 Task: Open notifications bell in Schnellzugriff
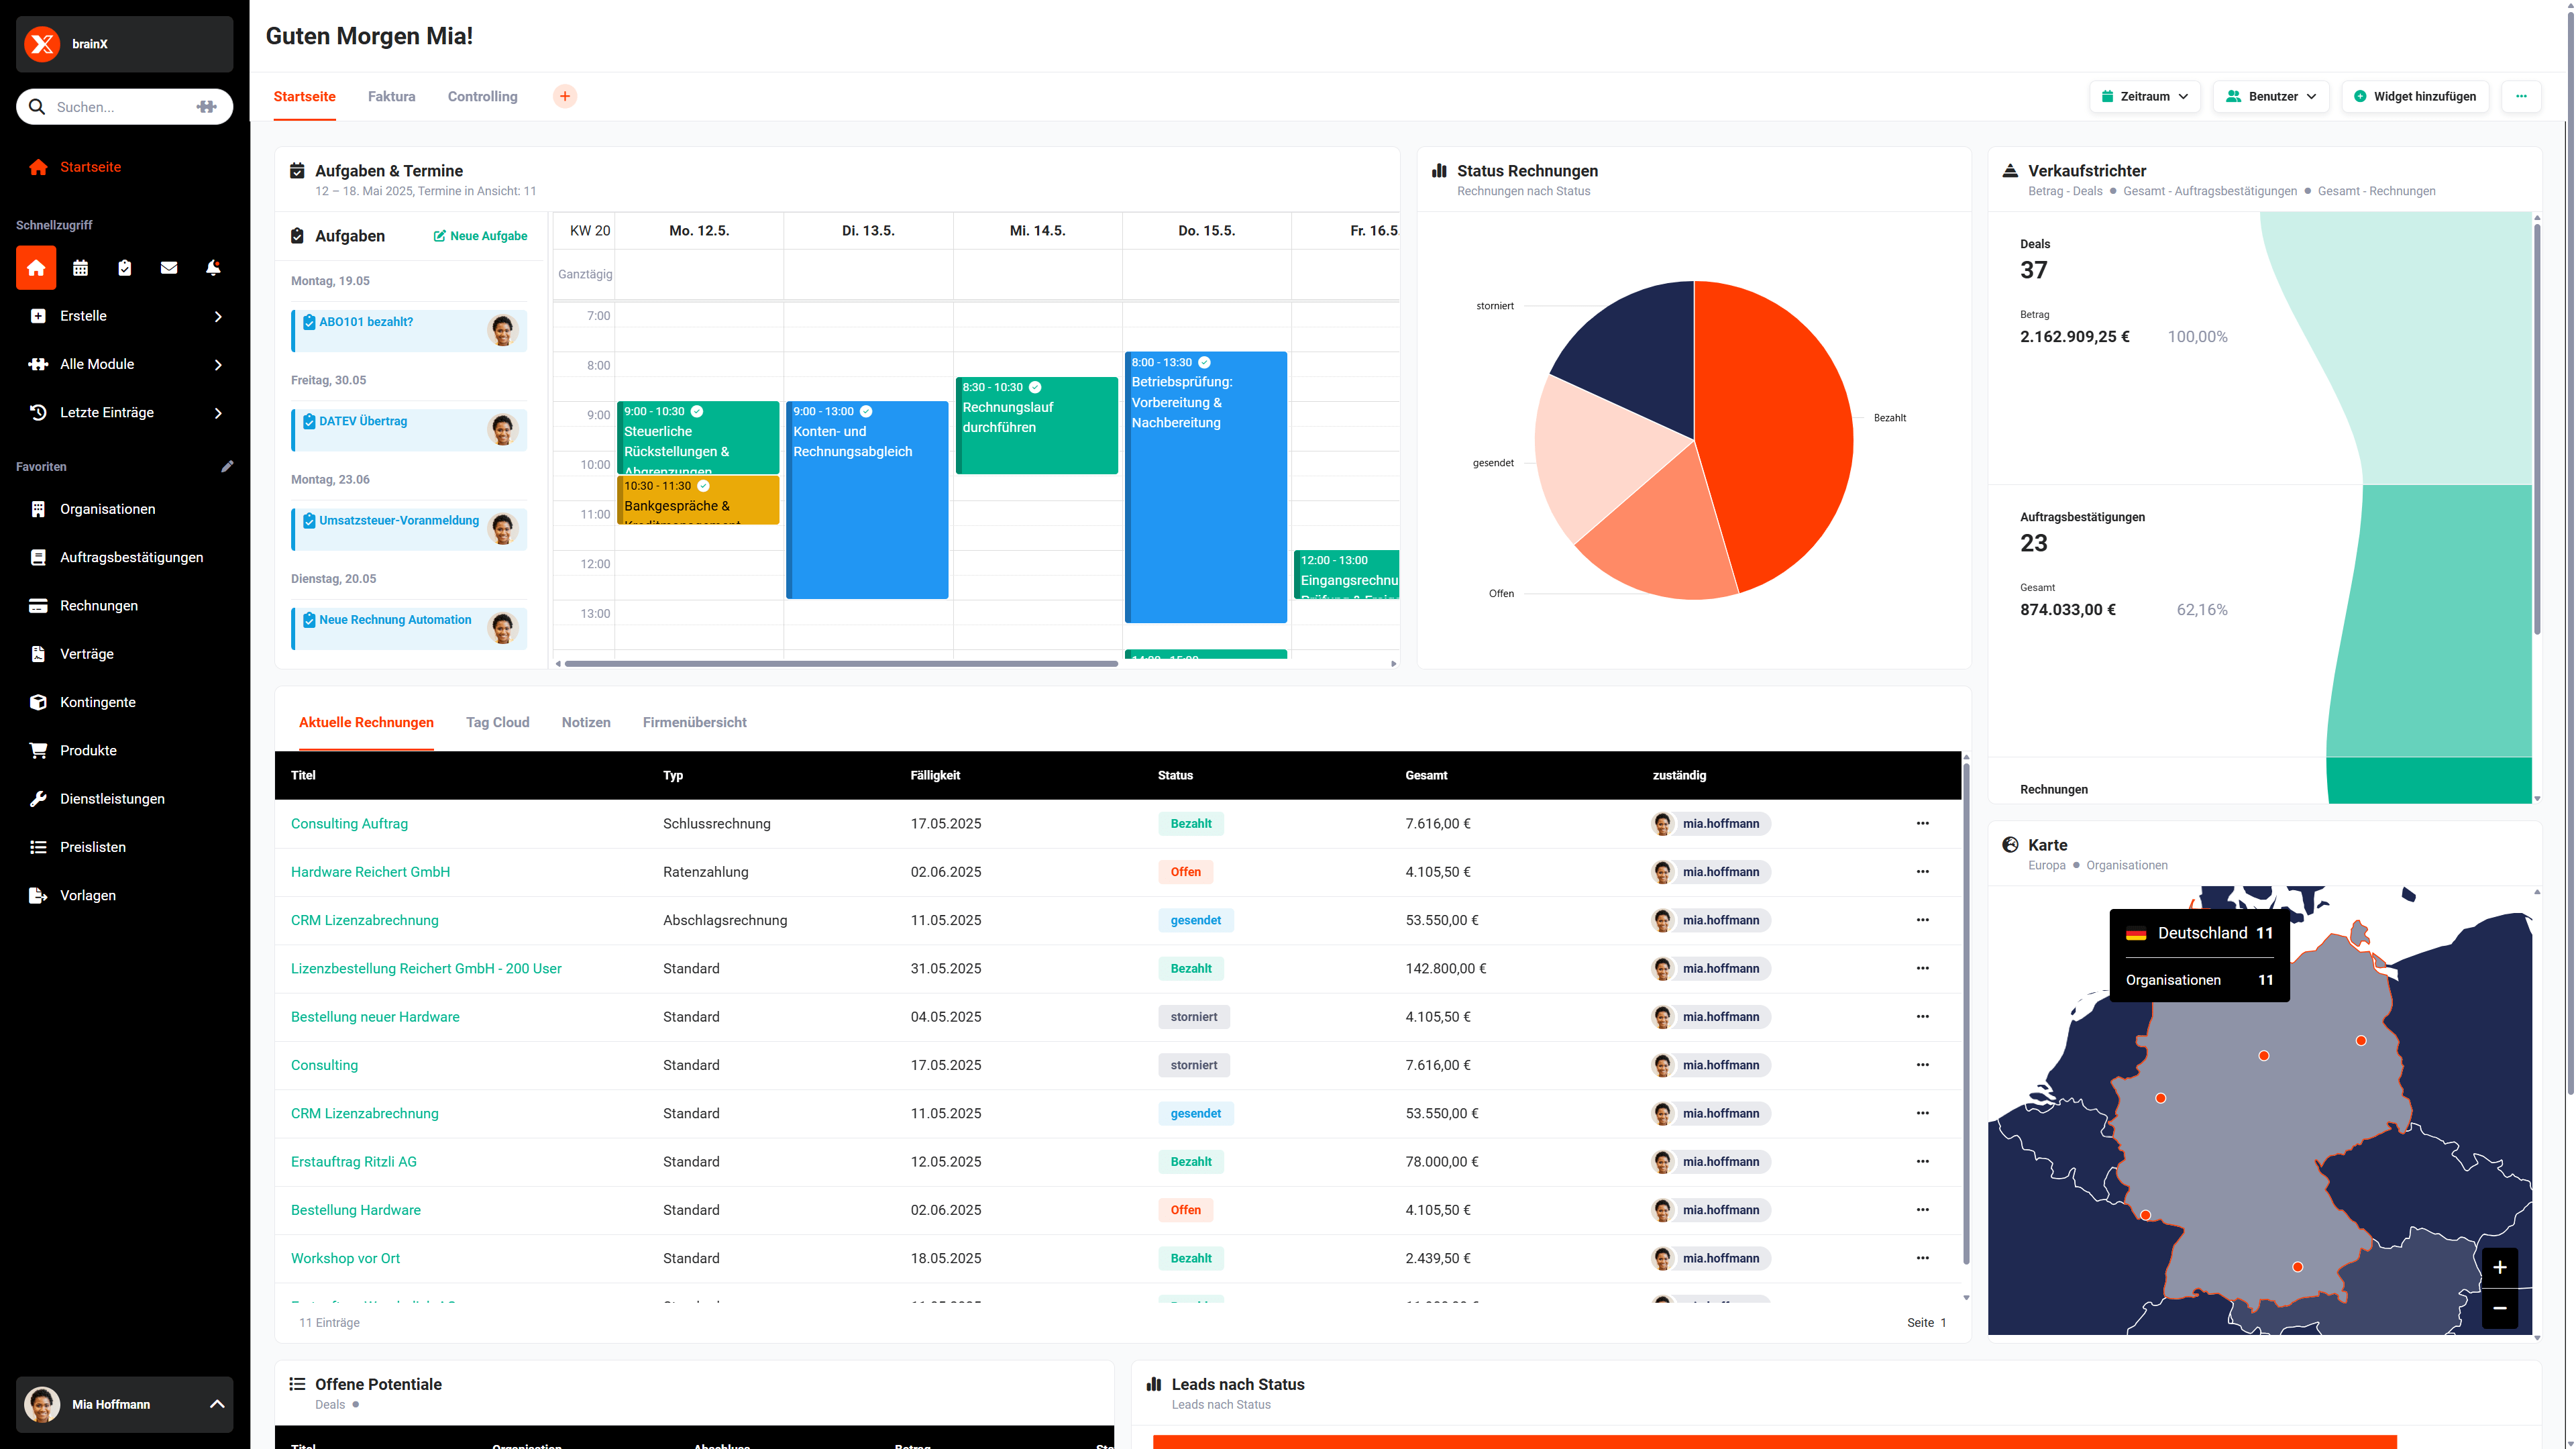[213, 268]
